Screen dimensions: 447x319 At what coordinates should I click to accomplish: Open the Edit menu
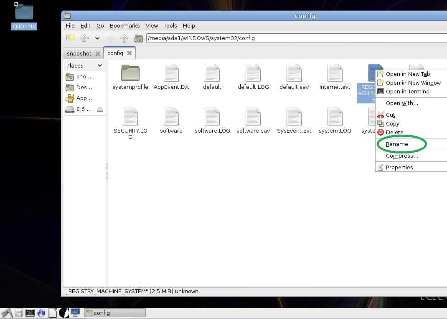[85, 25]
